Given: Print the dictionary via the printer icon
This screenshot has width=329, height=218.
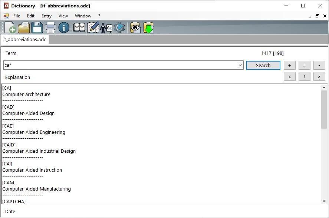Looking at the screenshot, I should click(50, 27).
